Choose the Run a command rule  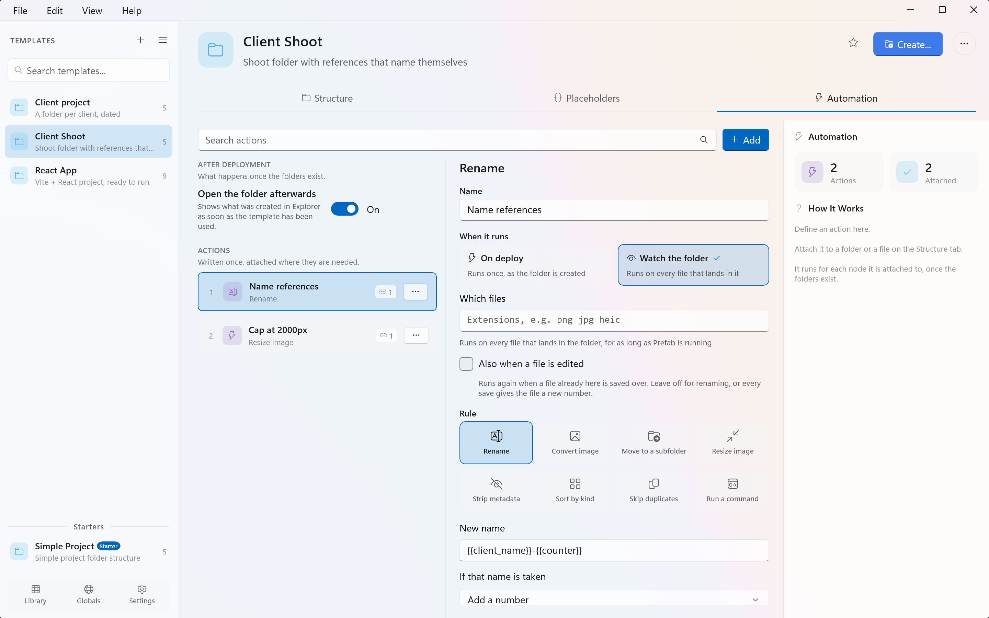click(733, 490)
